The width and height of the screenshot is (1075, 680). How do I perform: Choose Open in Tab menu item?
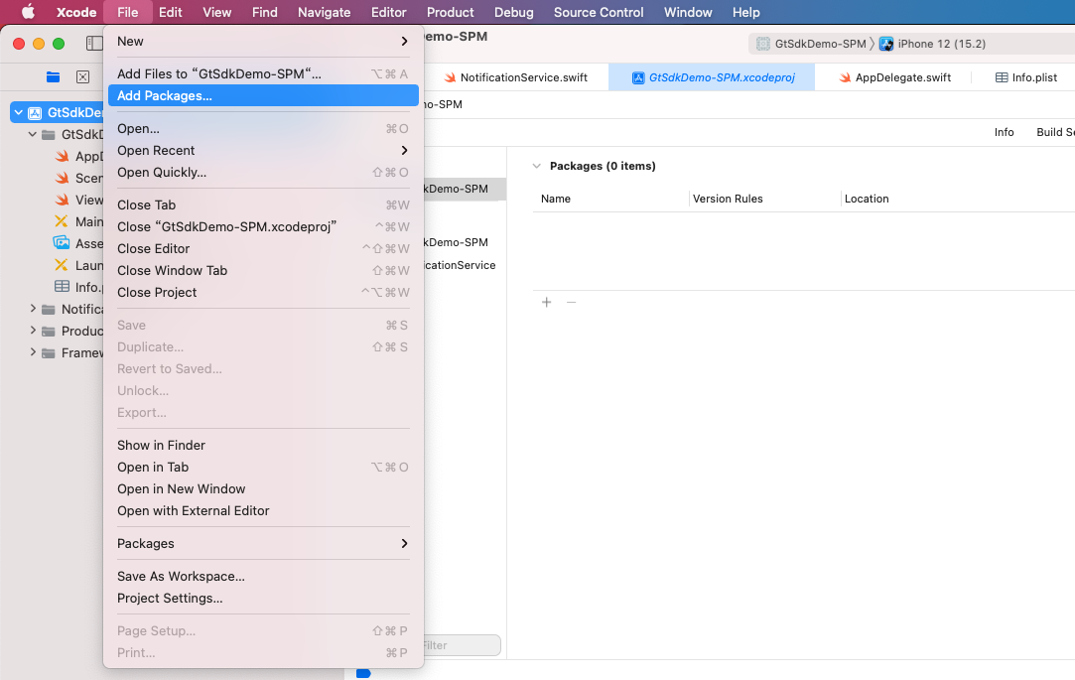(x=263, y=468)
